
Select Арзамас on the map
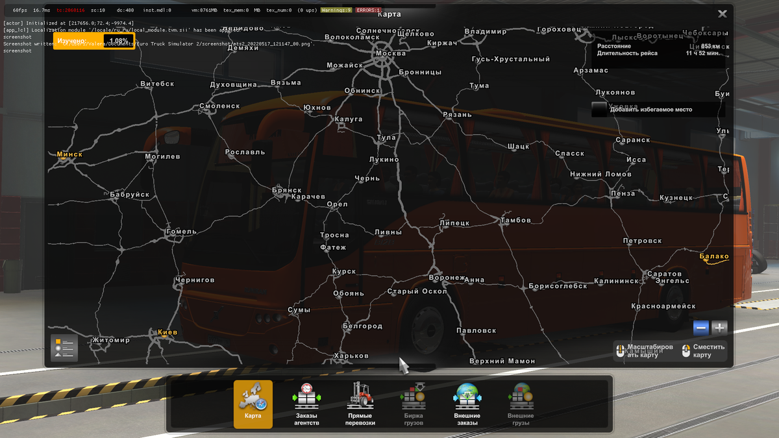pyautogui.click(x=591, y=70)
